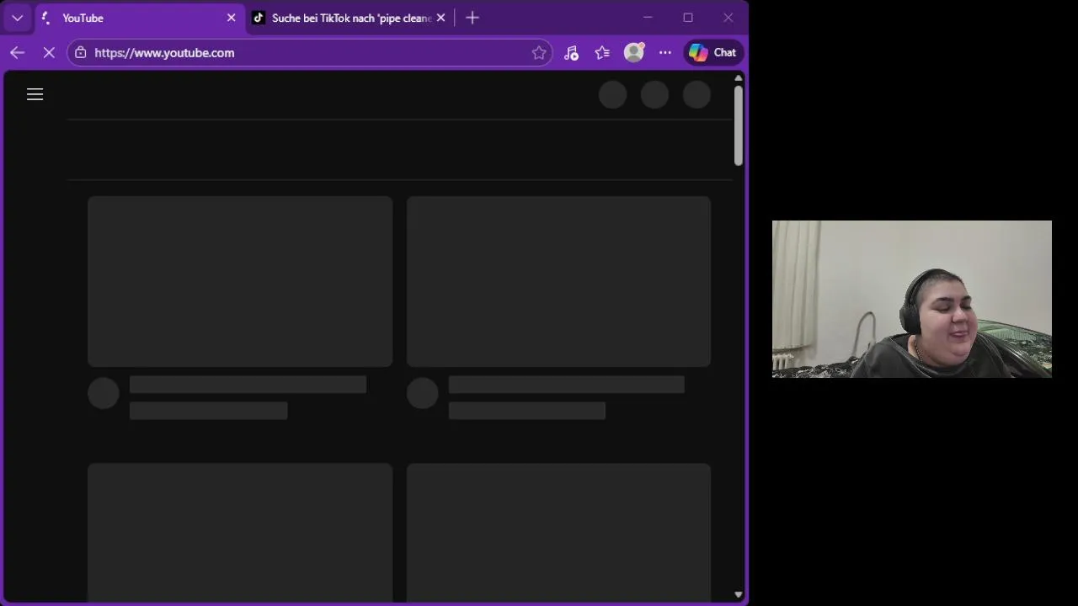Close the YouTube tab
Image resolution: width=1078 pixels, height=606 pixels.
coord(231,18)
